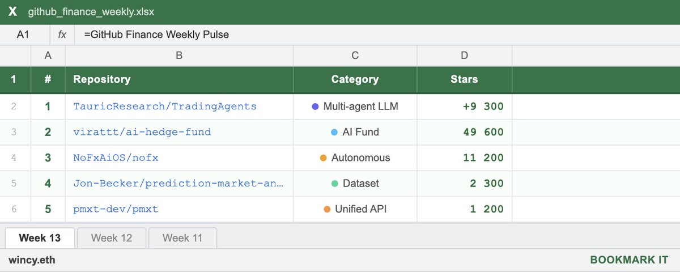
Task: Open the Week 11 sheet tab
Action: pyautogui.click(x=182, y=238)
